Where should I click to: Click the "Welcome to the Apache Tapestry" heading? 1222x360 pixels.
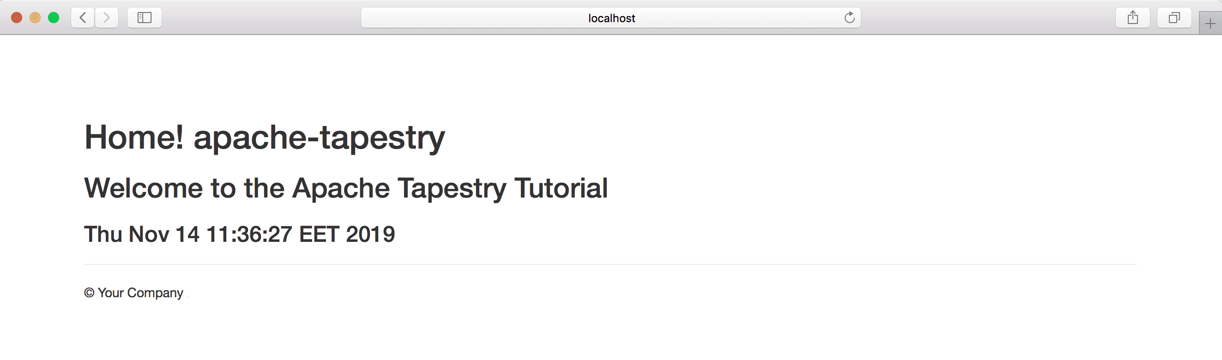click(x=295, y=188)
